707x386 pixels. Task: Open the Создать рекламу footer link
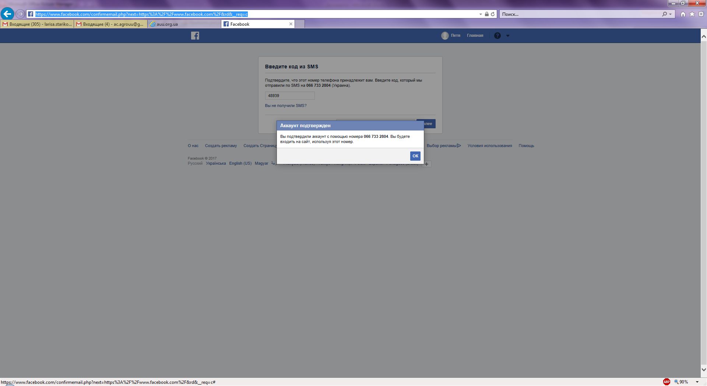(221, 146)
